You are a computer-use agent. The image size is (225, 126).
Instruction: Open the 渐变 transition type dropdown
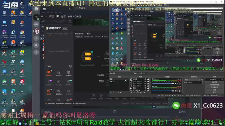tap(192, 80)
